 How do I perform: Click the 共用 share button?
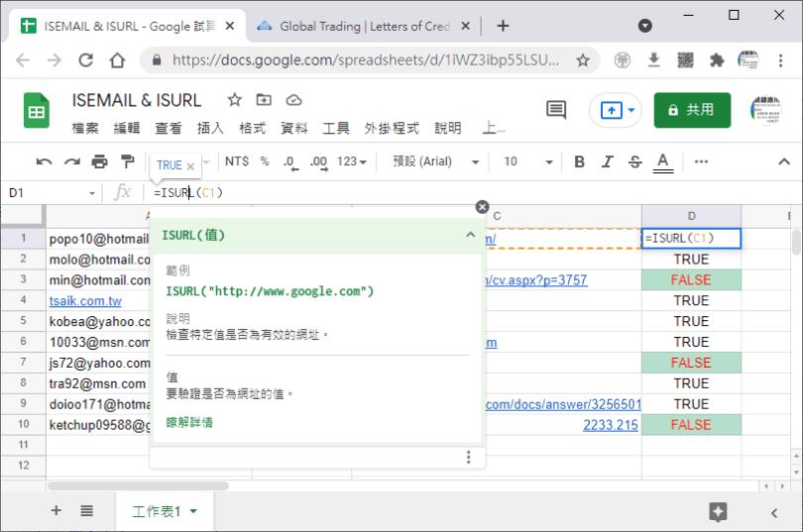(692, 110)
